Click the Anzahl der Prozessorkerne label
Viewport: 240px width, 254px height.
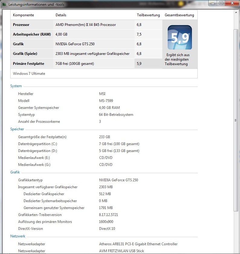tap(39, 122)
